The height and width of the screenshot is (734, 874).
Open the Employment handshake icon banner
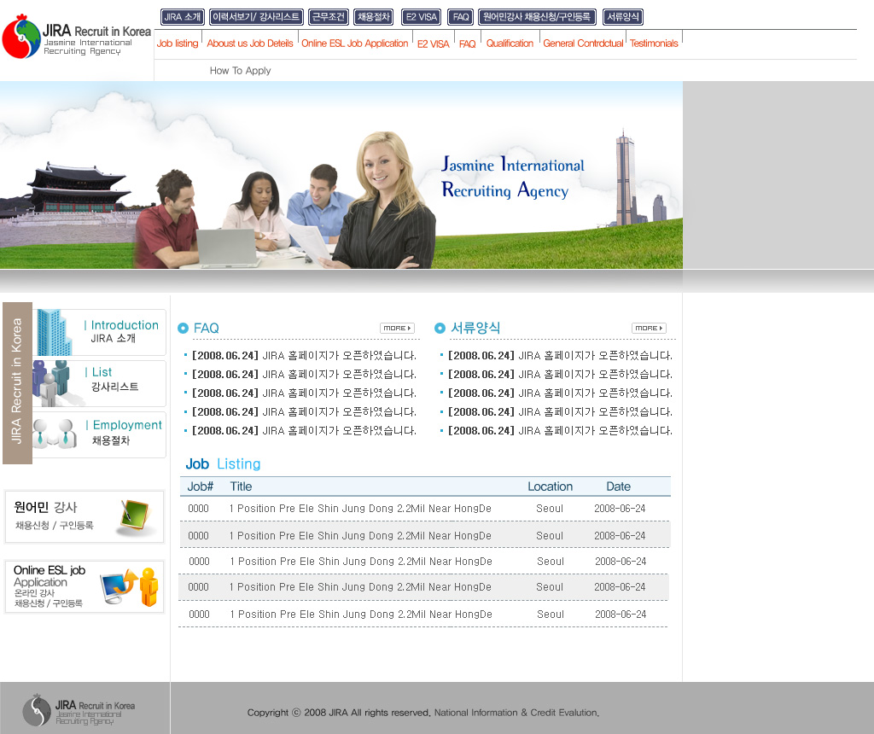[100, 434]
